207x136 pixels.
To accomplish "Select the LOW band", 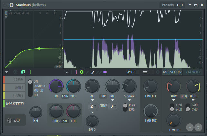I will (x=14, y=80).
